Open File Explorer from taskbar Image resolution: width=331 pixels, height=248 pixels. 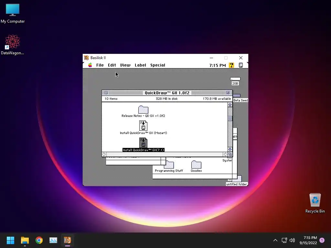tap(25, 240)
